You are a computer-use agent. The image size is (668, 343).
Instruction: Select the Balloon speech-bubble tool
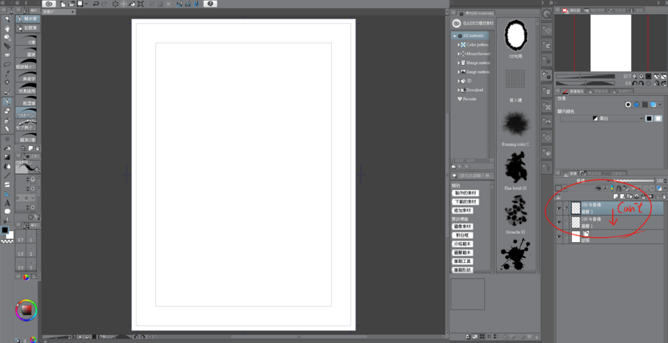click(x=7, y=212)
